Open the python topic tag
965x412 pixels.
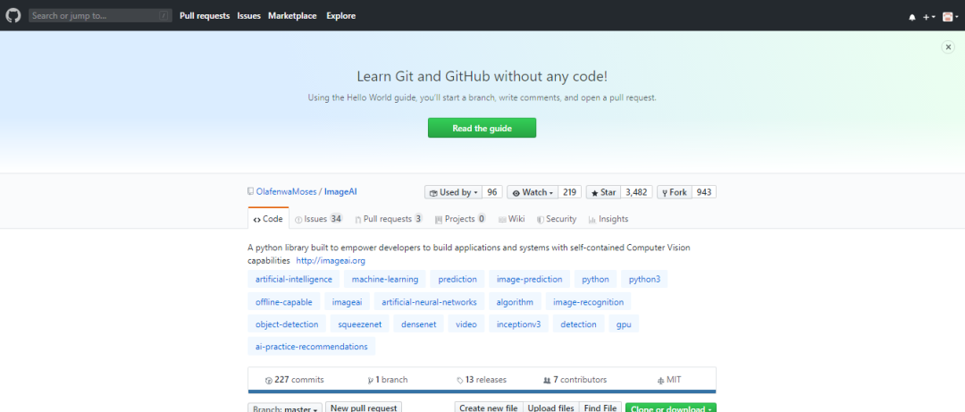(595, 279)
